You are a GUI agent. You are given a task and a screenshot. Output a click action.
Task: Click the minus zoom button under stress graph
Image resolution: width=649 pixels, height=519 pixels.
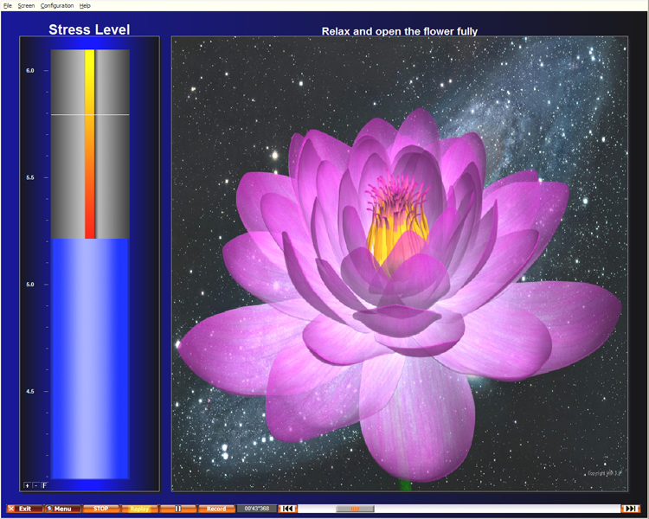(35, 485)
